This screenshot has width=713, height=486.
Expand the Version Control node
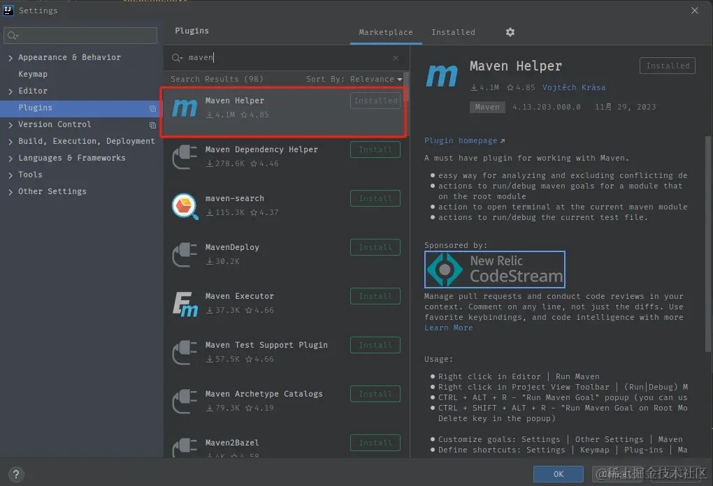[x=10, y=125]
